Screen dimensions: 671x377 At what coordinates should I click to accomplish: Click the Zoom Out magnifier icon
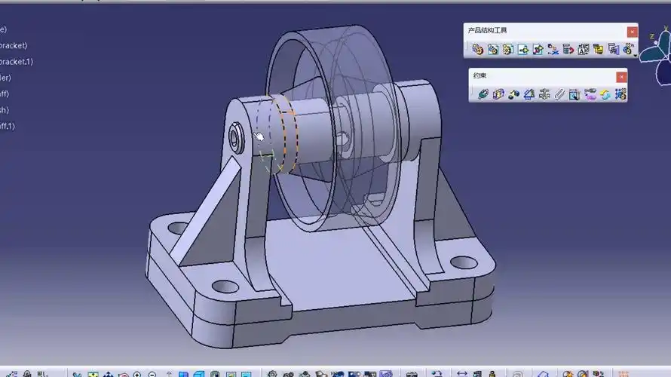pyautogui.click(x=152, y=375)
